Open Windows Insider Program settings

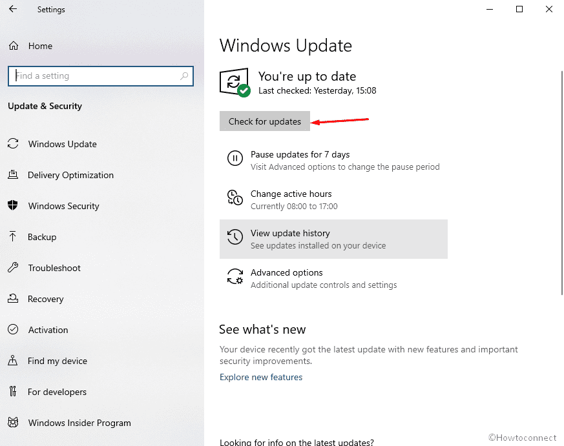[79, 423]
